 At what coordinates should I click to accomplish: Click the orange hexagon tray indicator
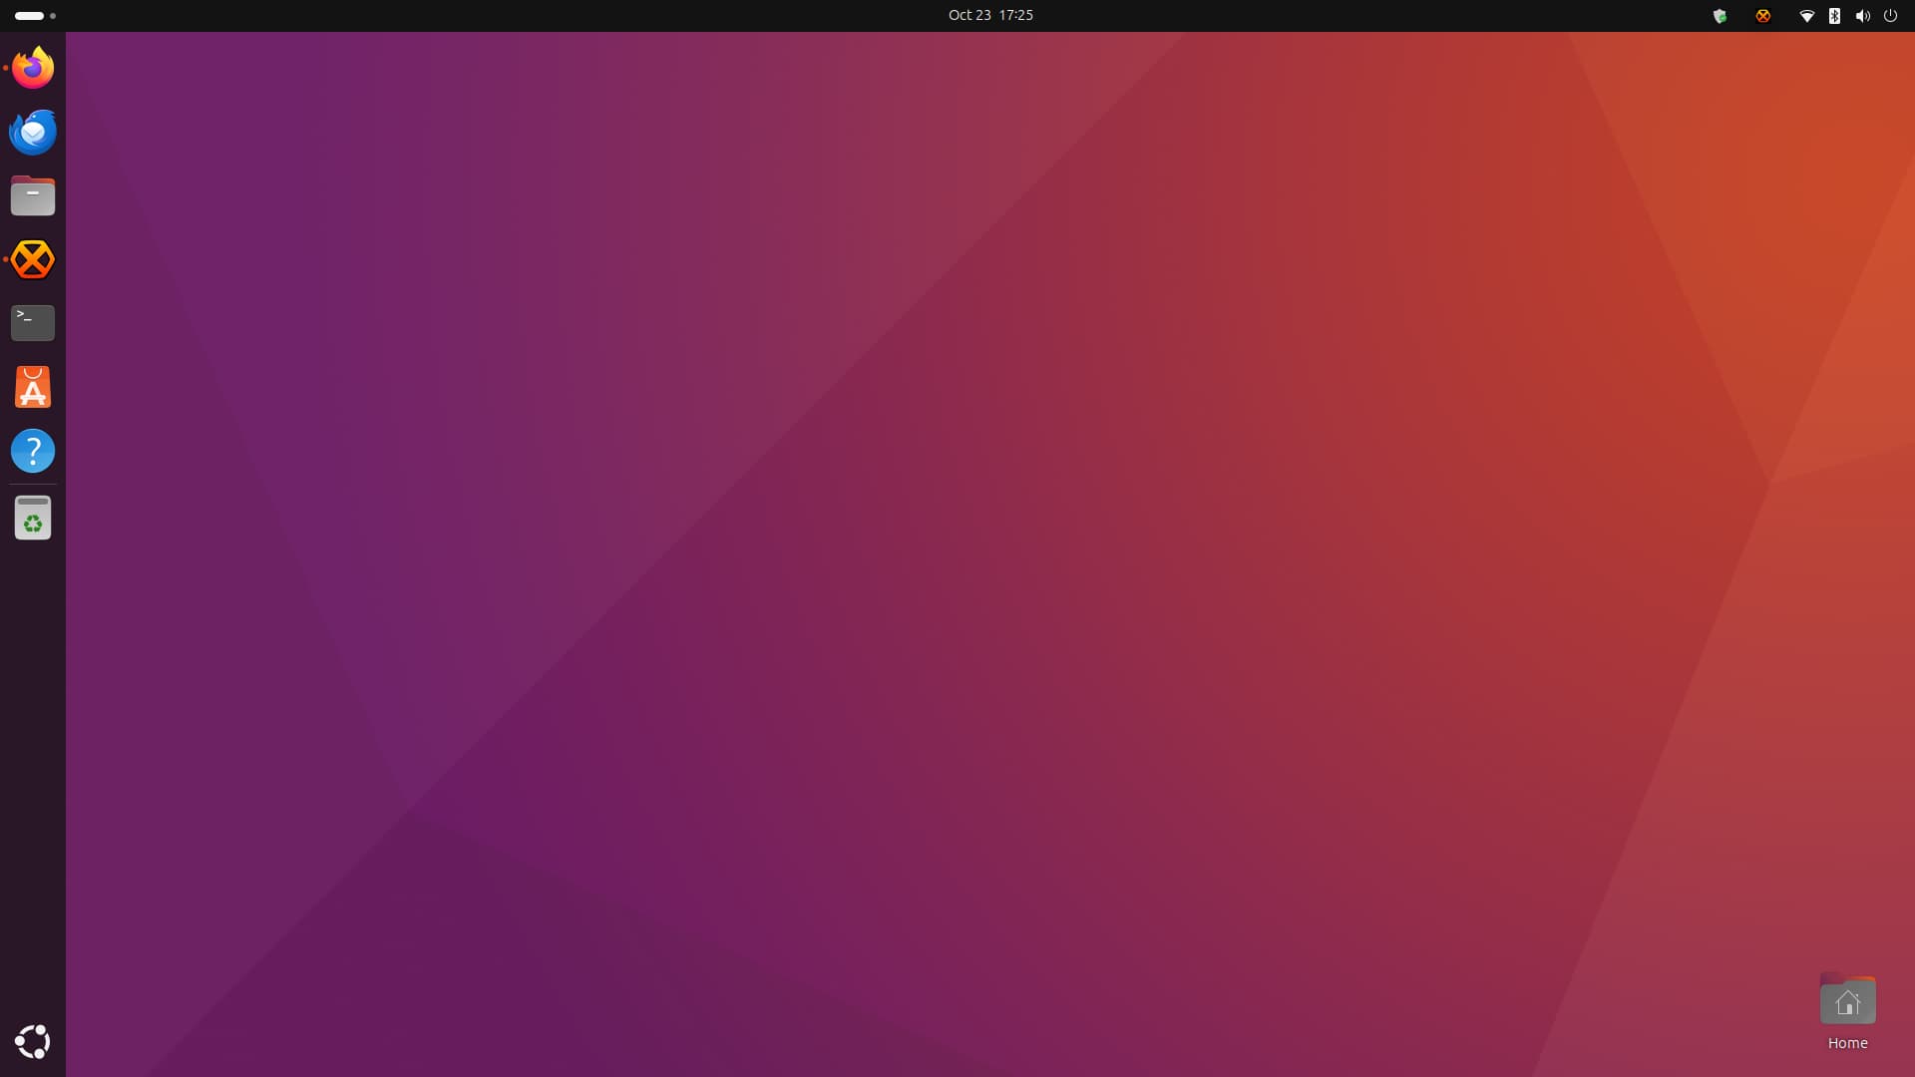1763,16
